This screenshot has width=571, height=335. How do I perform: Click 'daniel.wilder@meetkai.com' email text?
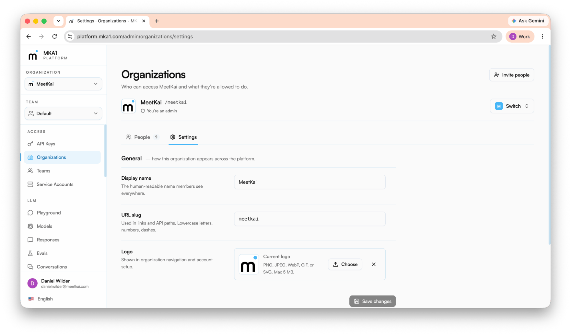coord(65,286)
